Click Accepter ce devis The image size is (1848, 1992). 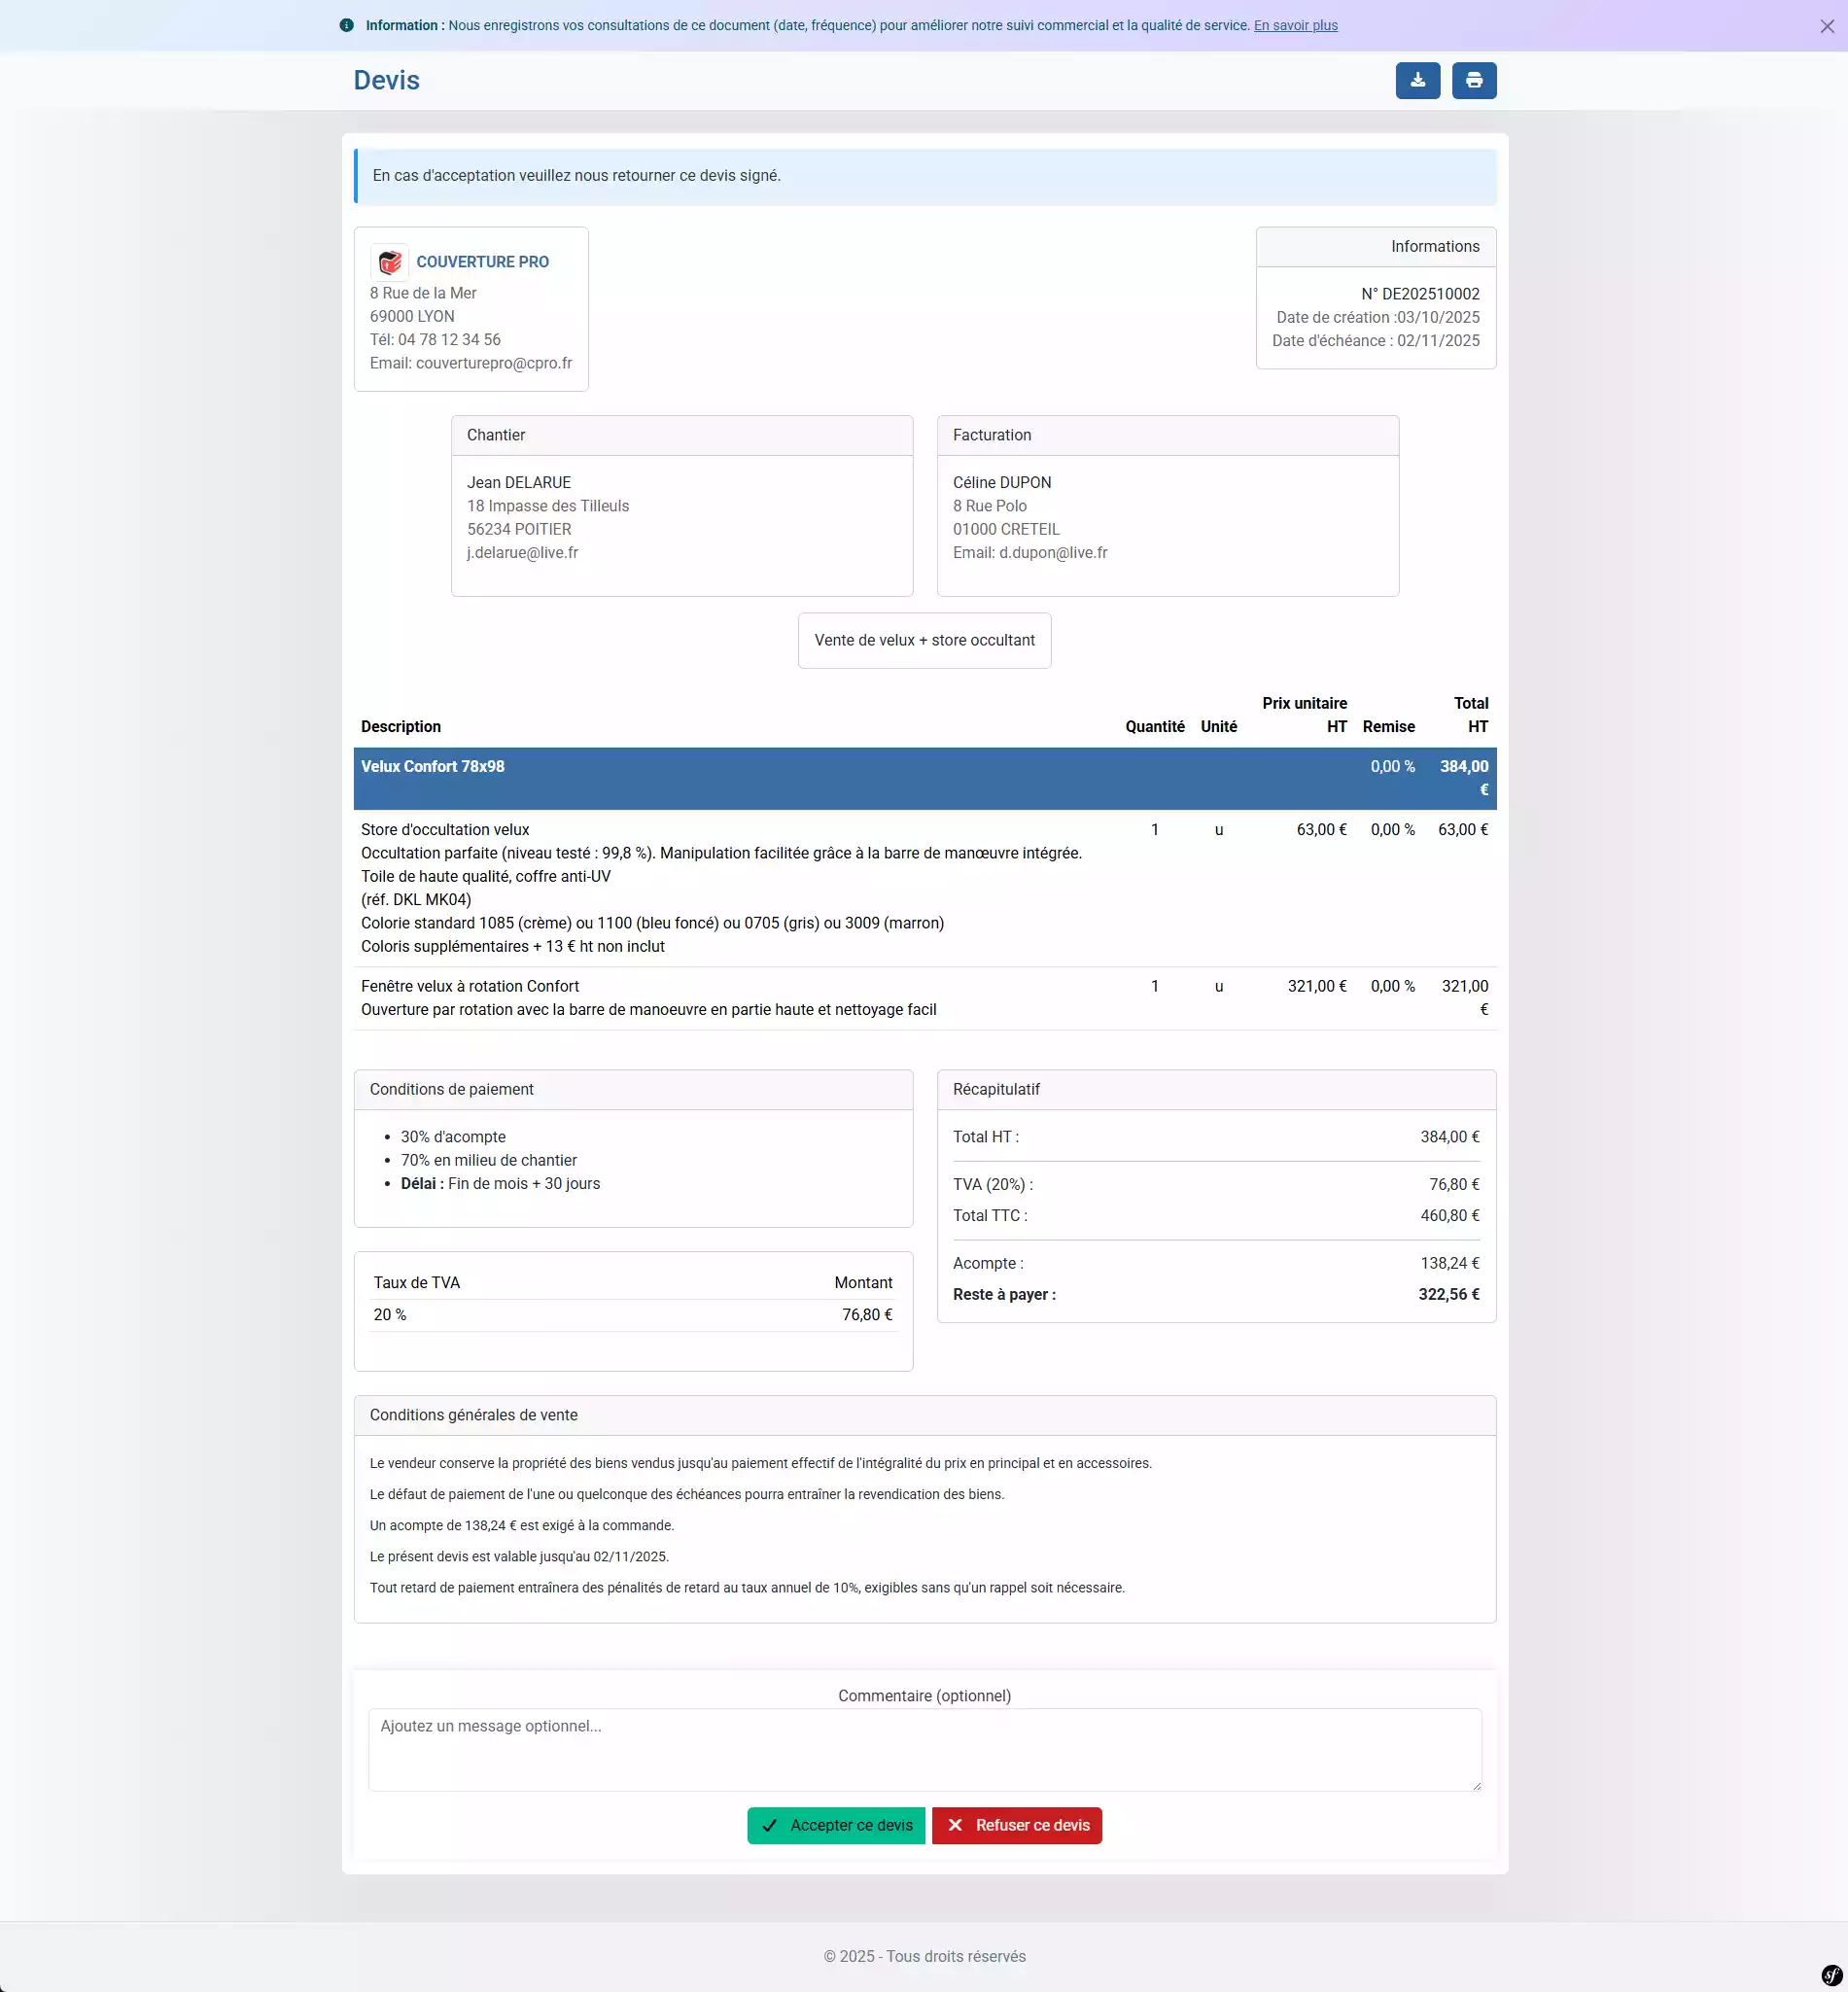click(x=835, y=1825)
